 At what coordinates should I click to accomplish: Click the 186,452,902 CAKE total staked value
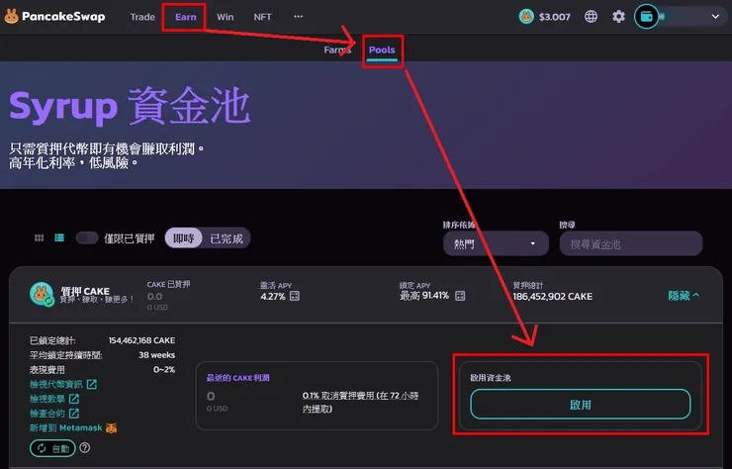553,296
